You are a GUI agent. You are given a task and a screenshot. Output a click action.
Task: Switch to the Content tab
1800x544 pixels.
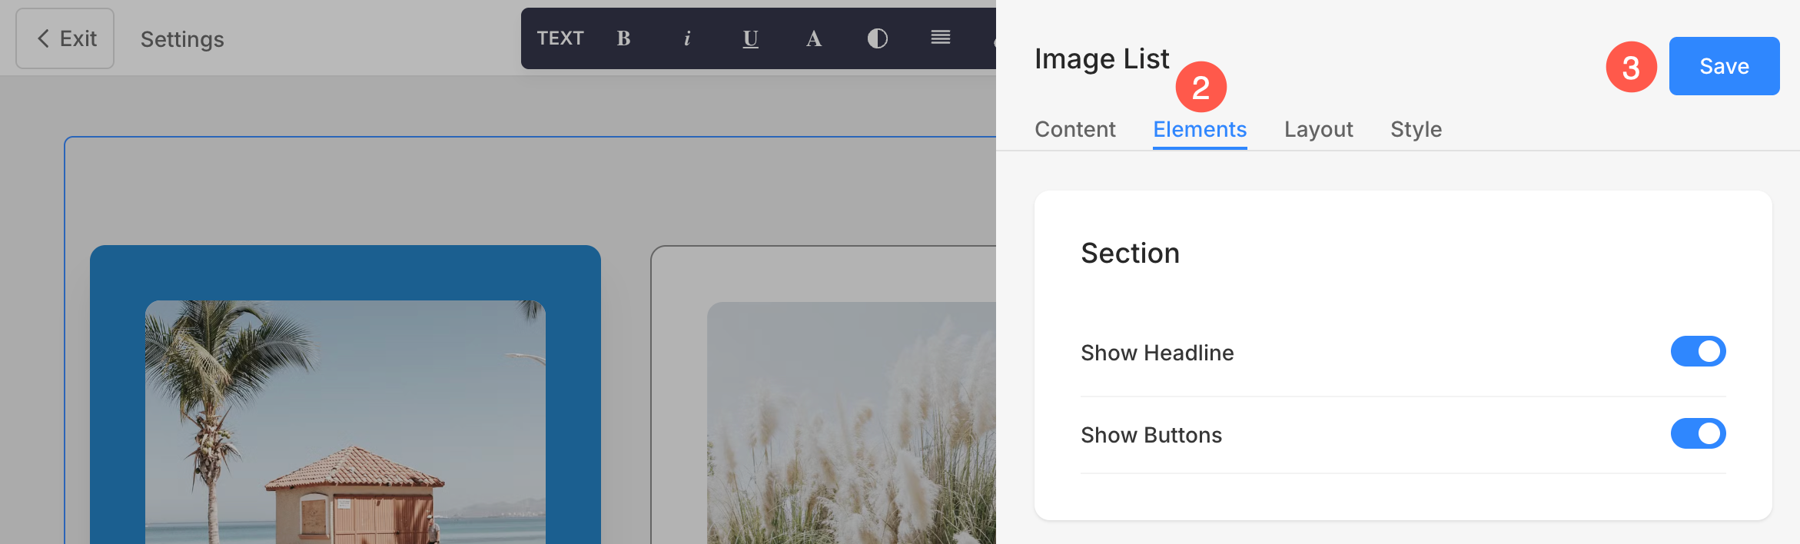1074,129
